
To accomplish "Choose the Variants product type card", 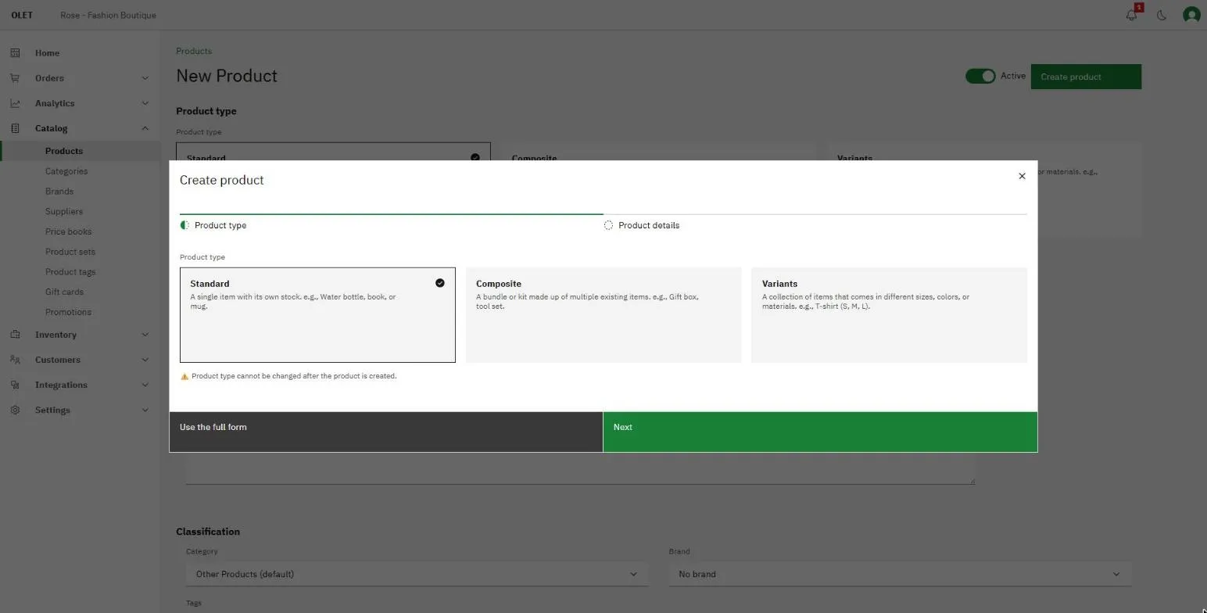I will click(x=889, y=315).
